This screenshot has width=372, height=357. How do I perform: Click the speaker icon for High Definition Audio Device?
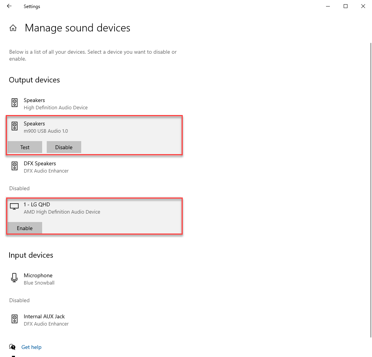[14, 103]
